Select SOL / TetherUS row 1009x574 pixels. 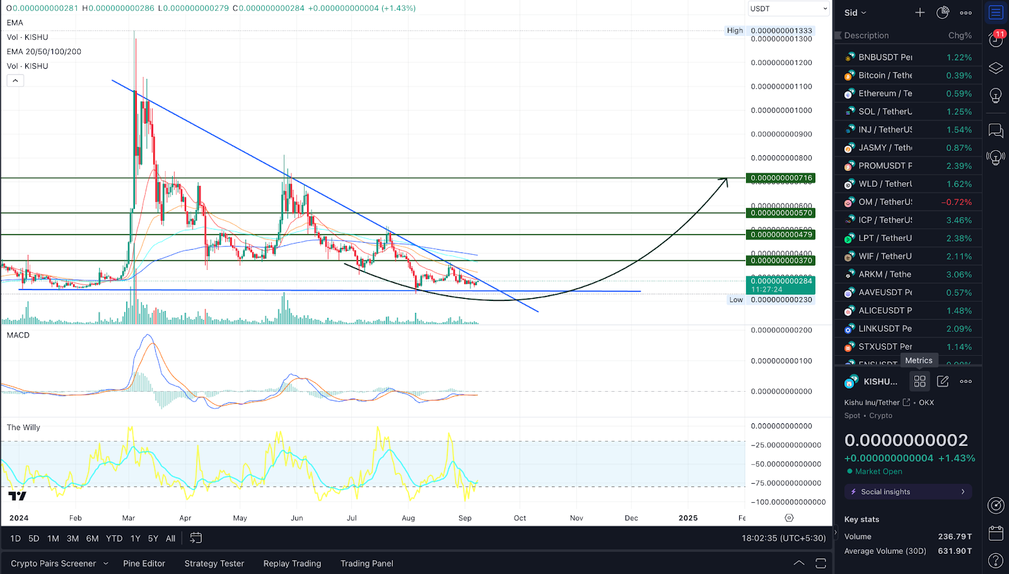908,112
